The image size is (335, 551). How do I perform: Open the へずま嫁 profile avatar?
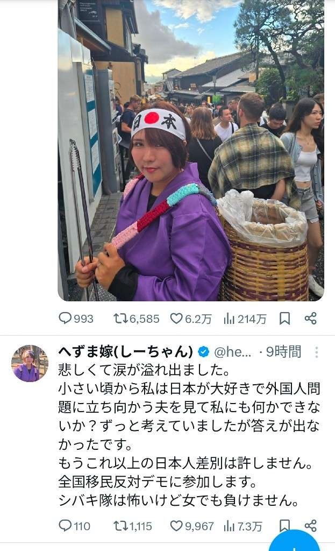coord(30,363)
